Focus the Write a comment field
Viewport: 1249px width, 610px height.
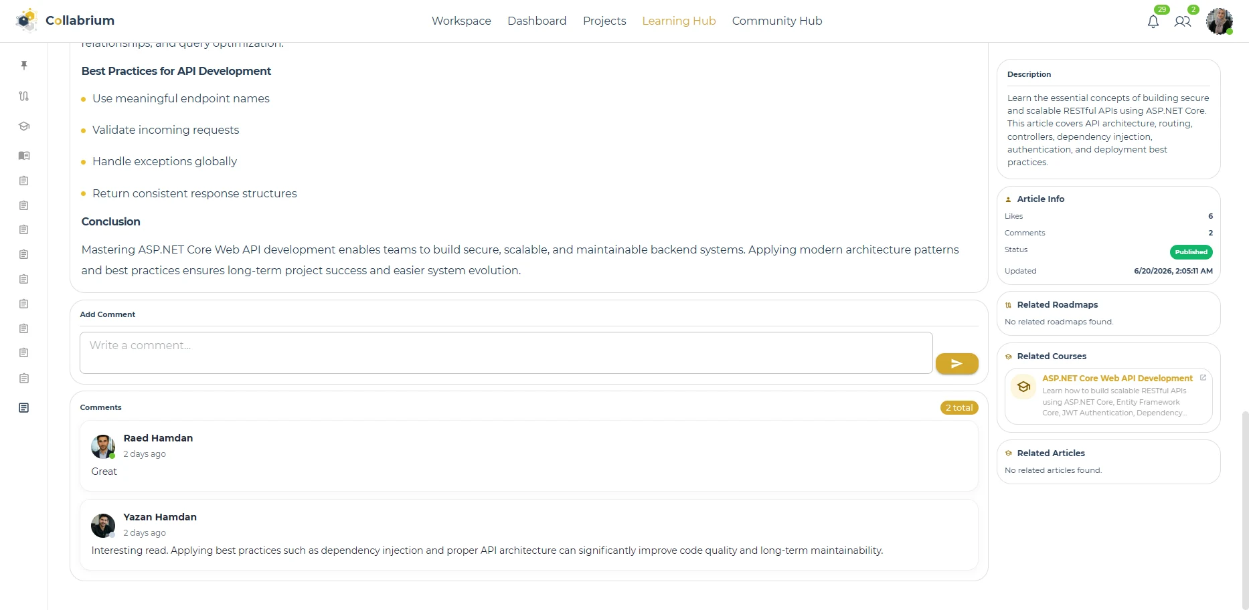506,352
